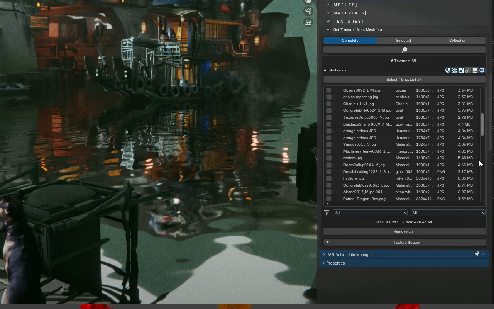Tick the halftone.jpg texture checkbox

[328, 178]
